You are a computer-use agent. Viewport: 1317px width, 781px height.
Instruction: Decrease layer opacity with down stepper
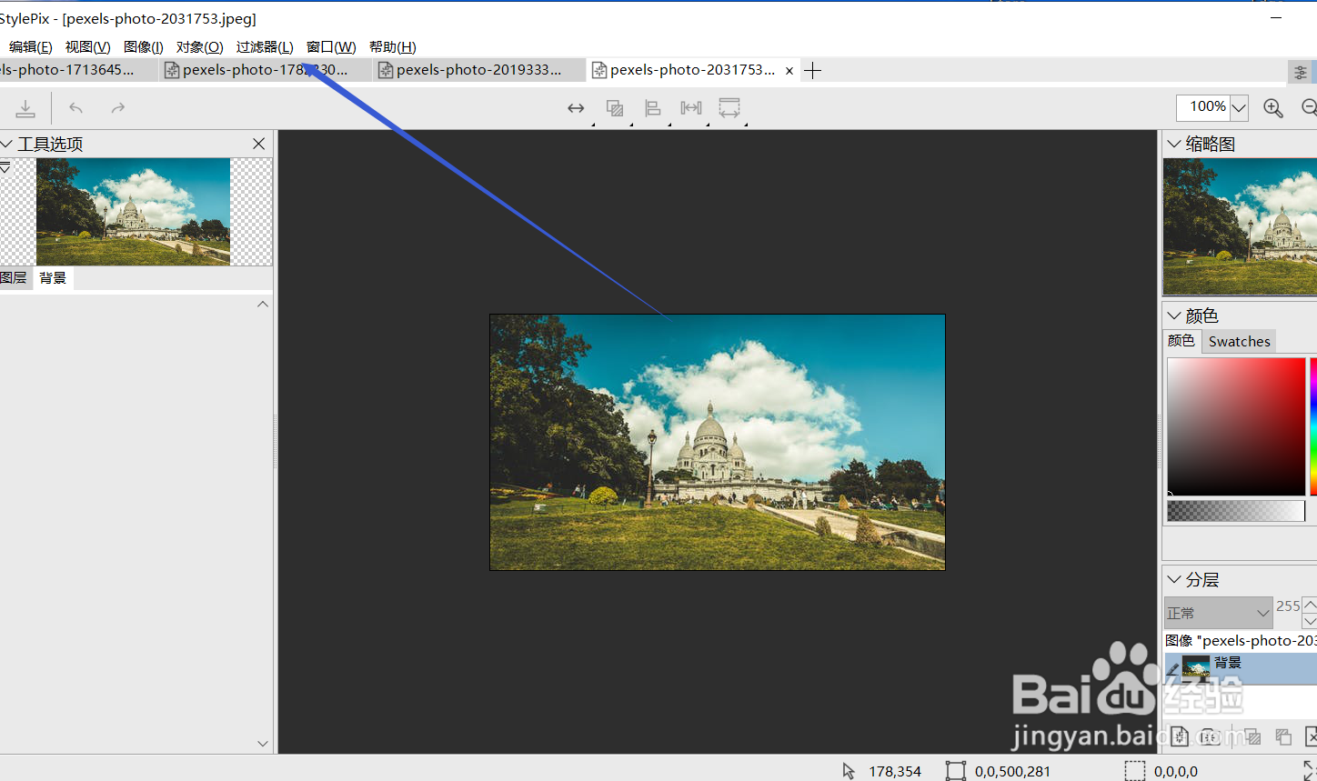point(1310,621)
